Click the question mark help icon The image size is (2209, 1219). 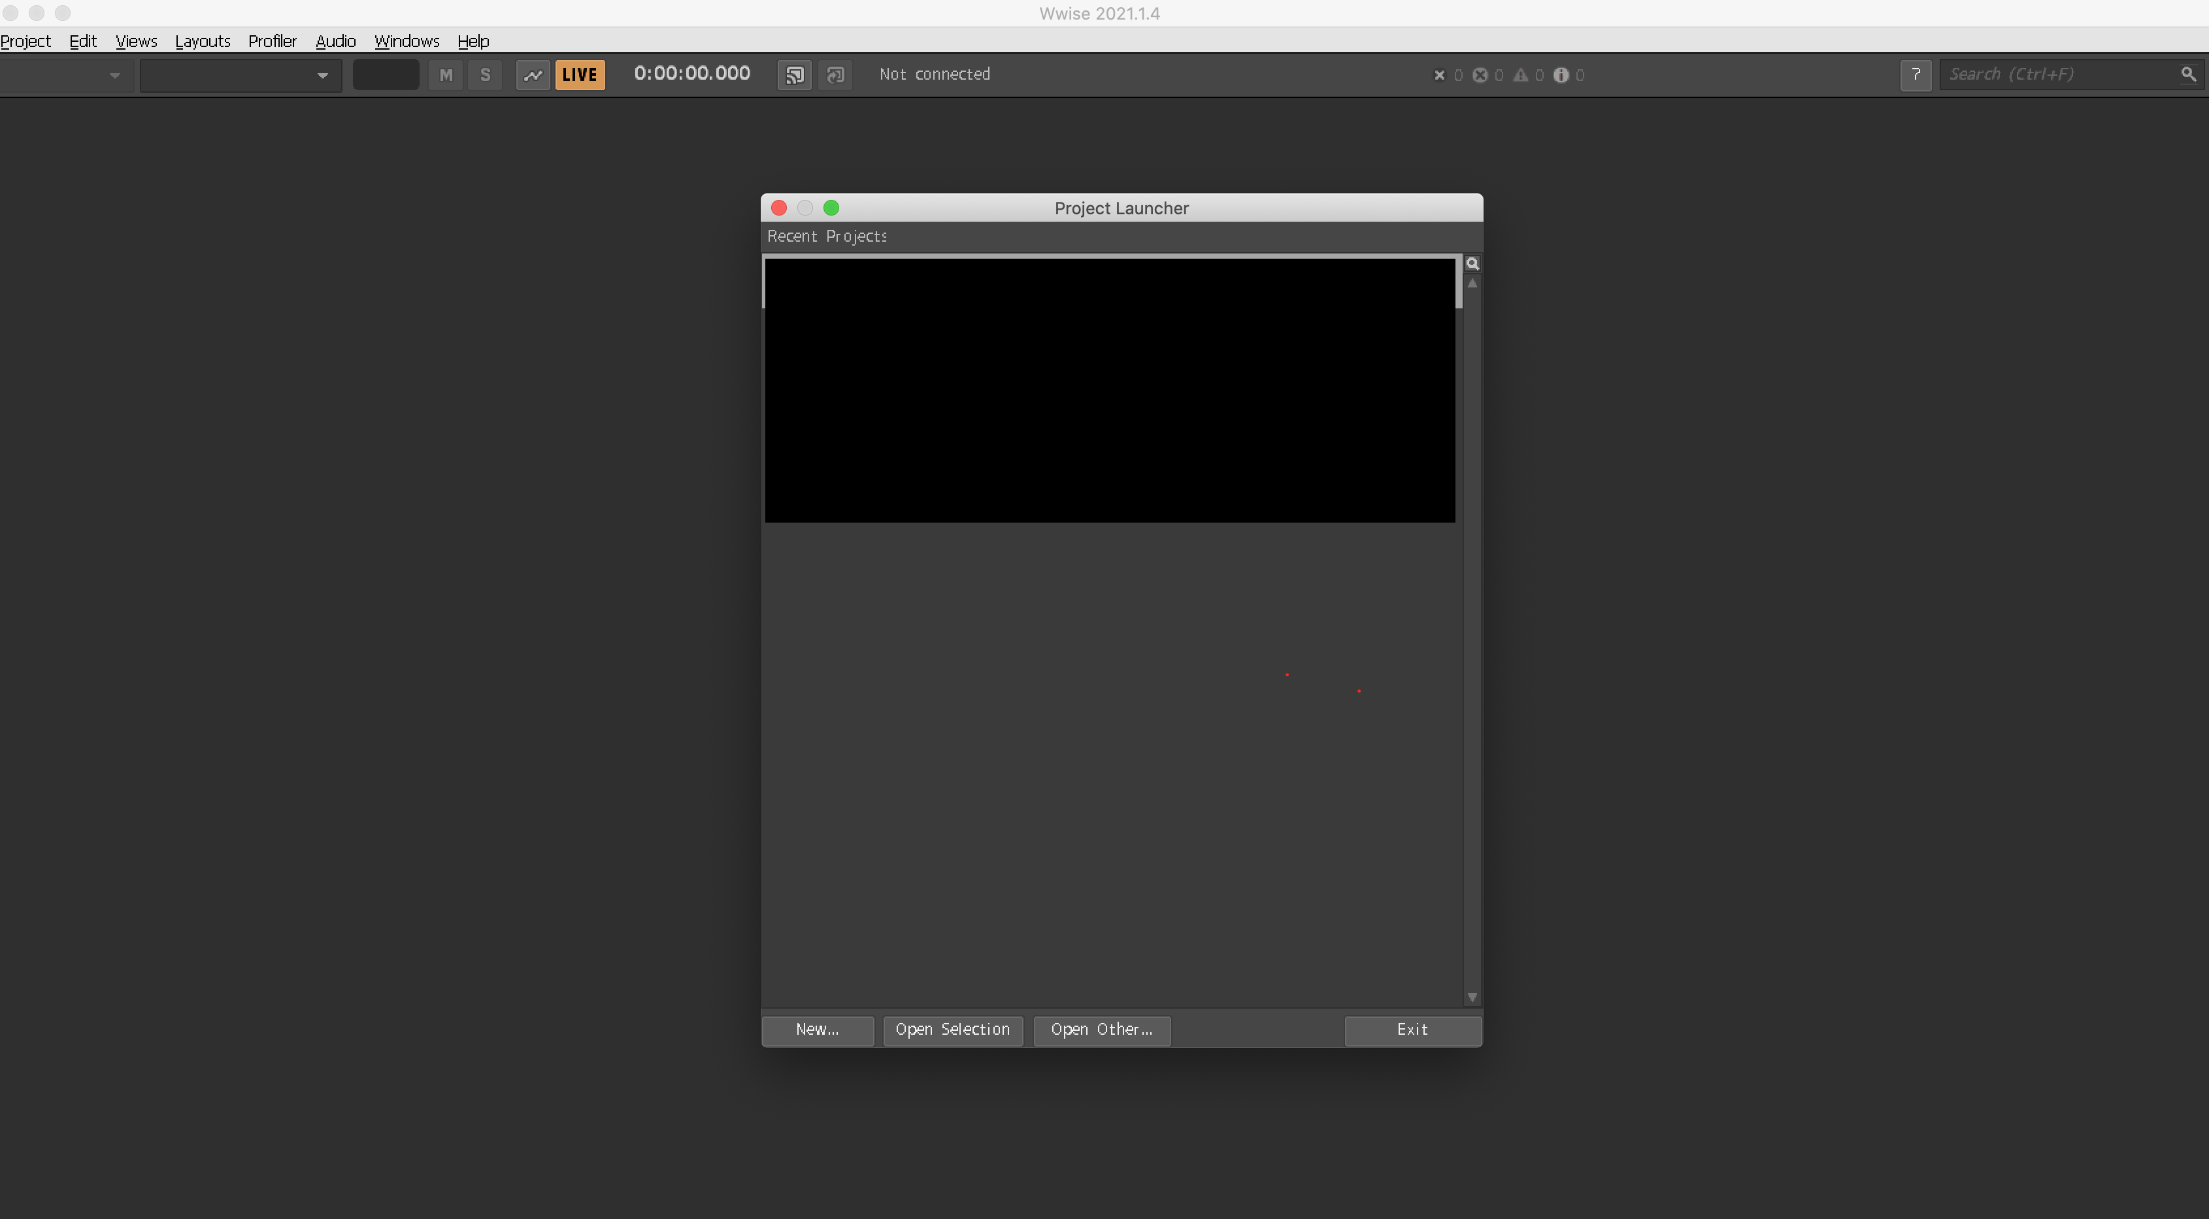pos(1915,74)
